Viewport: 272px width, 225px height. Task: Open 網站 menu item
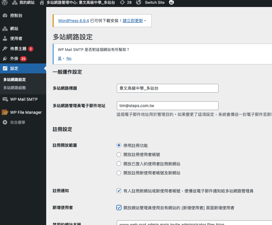[14, 29]
